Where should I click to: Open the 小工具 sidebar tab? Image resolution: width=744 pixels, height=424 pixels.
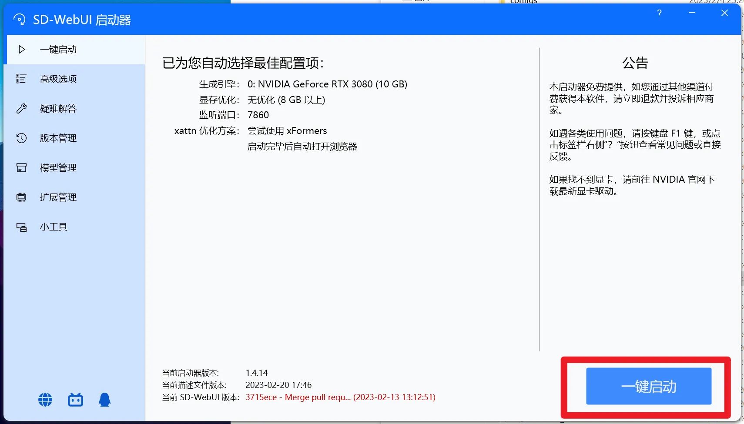(74, 227)
